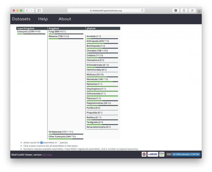Click the downloads icon in the toolbar

[x=176, y=10]
